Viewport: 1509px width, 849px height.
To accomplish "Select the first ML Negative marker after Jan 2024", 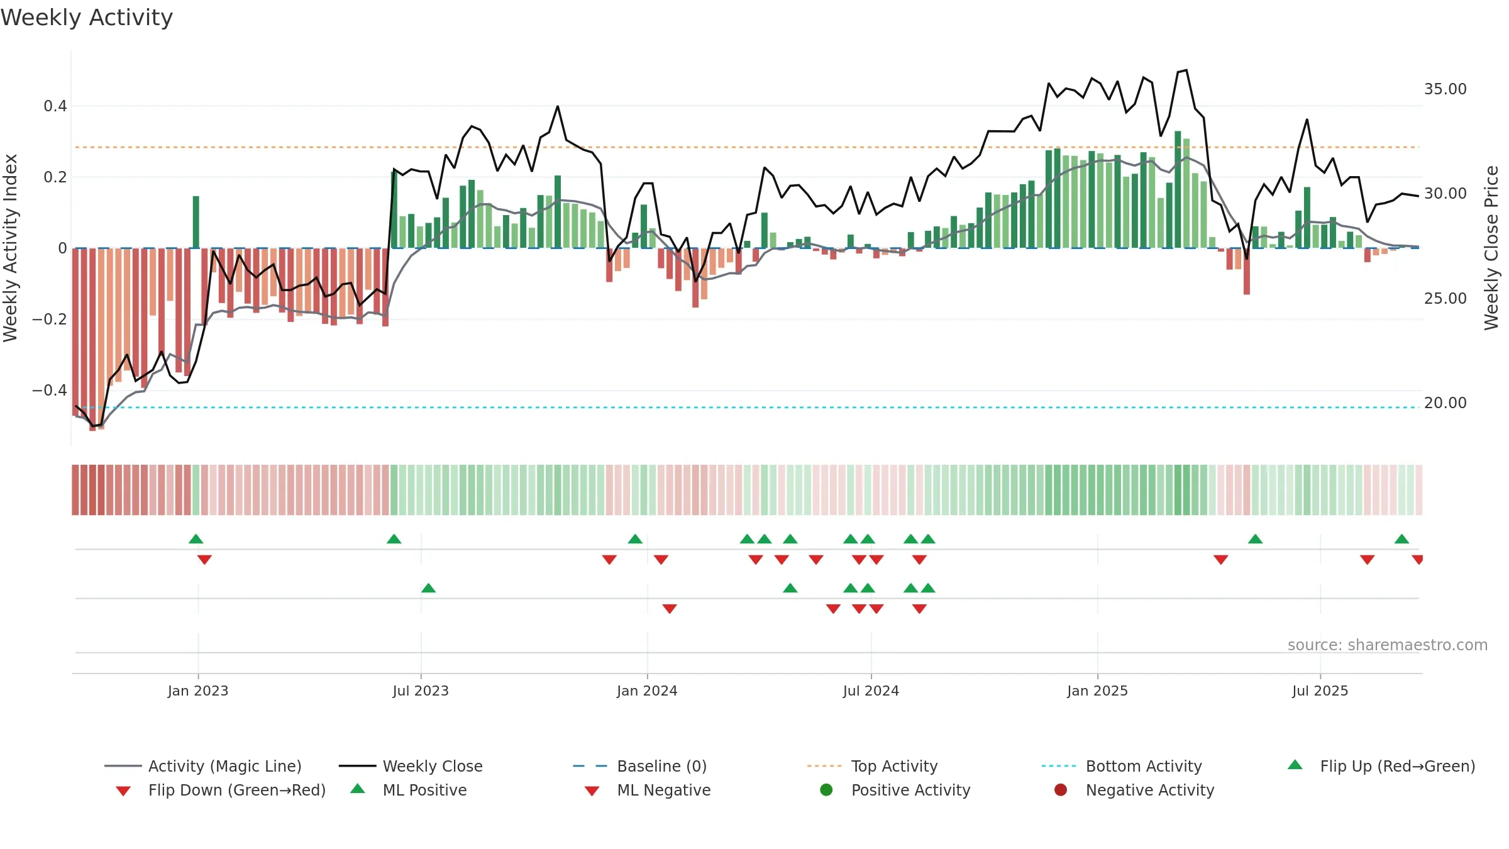I will [670, 609].
